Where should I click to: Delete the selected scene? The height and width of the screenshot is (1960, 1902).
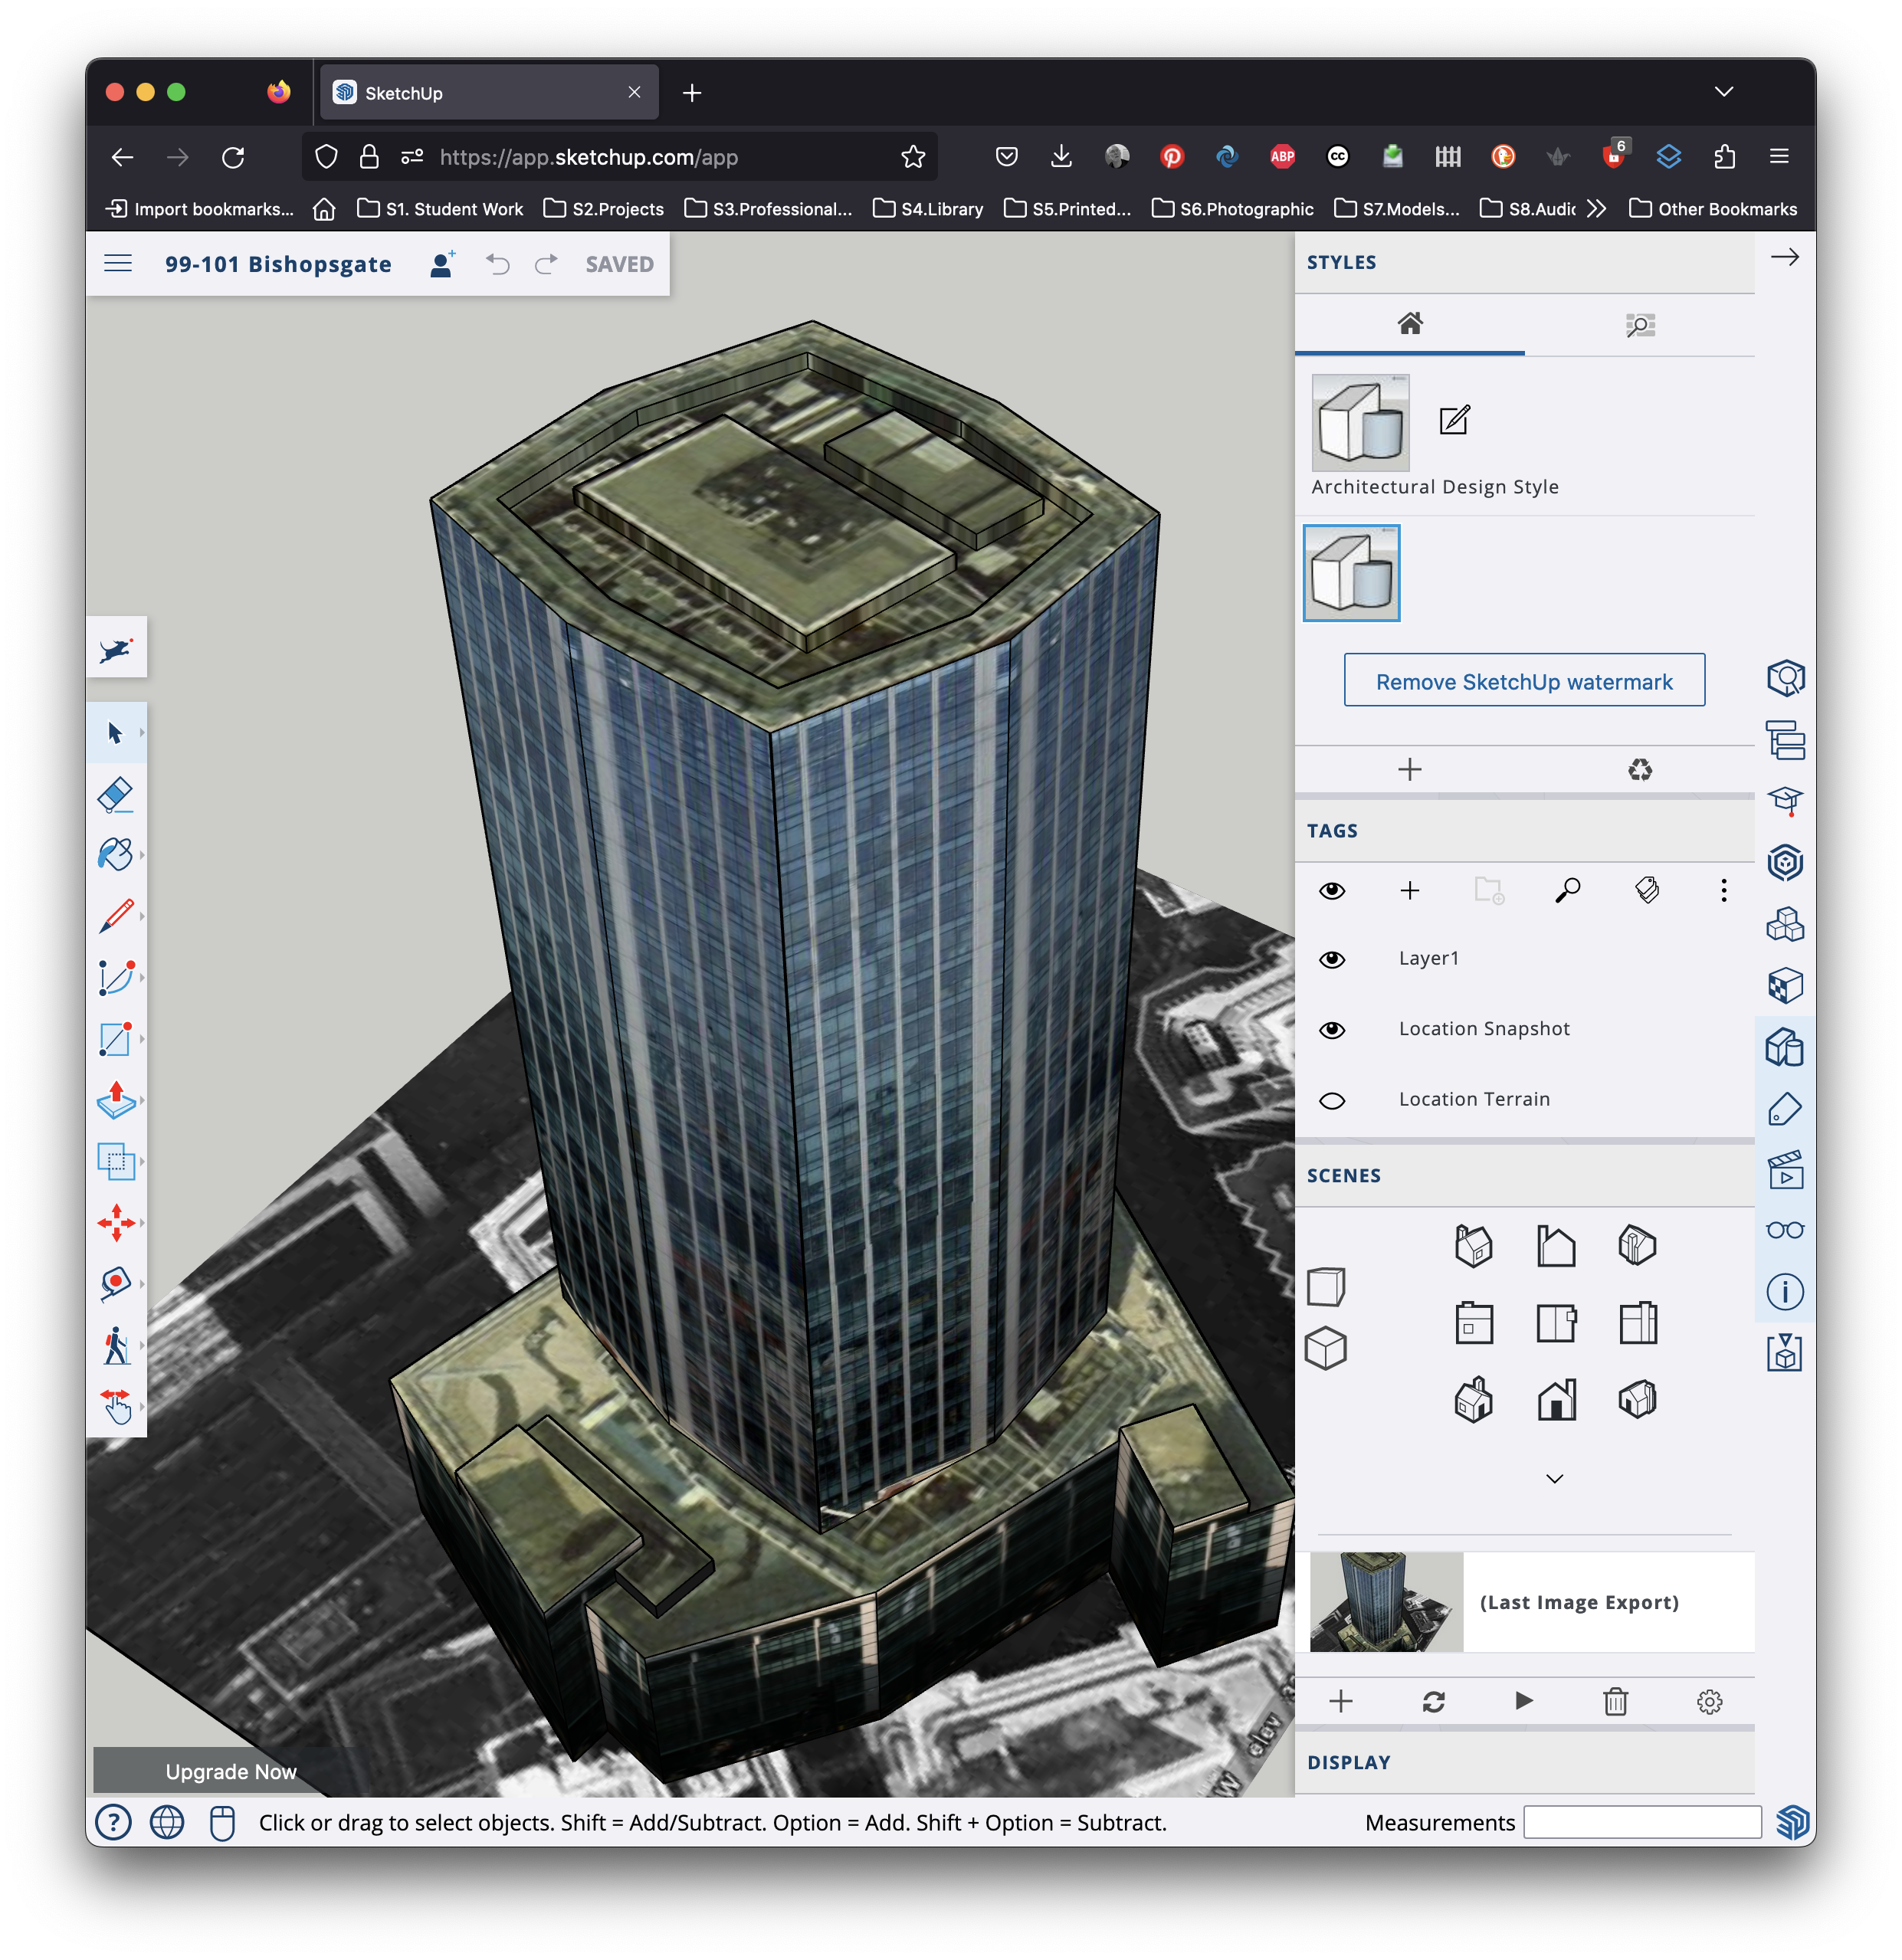[1615, 1702]
